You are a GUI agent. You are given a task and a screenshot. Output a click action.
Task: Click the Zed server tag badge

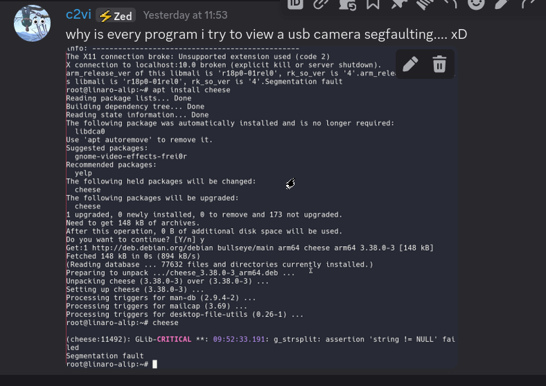click(116, 16)
